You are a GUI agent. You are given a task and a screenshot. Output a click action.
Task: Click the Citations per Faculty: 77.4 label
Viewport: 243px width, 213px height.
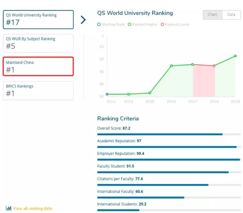120,179
